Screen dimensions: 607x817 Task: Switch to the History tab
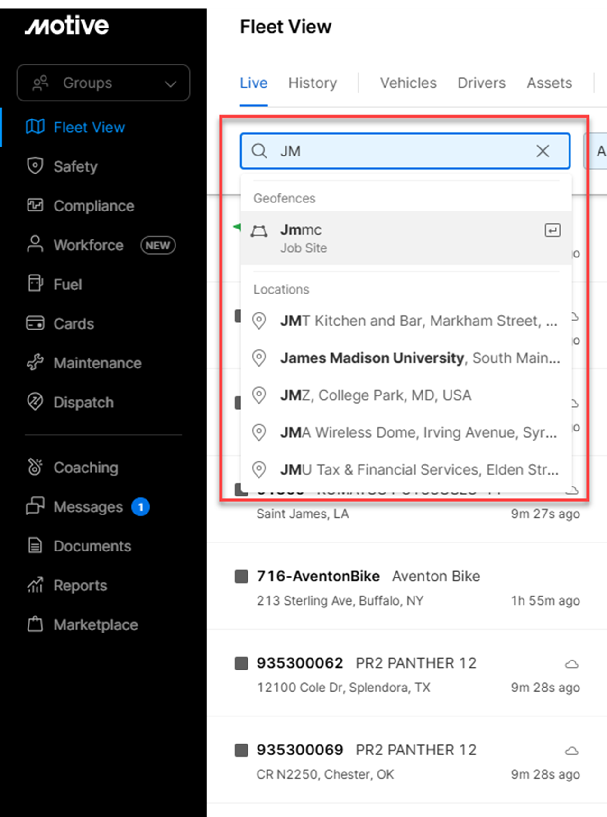pyautogui.click(x=313, y=83)
